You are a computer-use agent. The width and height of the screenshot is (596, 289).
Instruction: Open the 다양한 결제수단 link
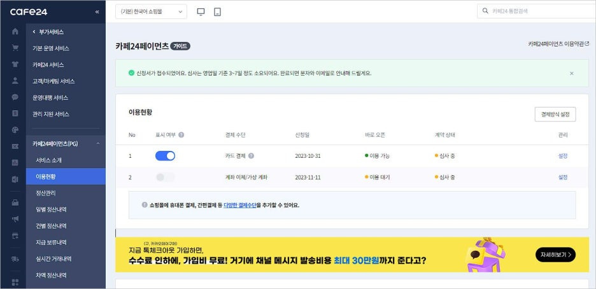[x=240, y=205]
